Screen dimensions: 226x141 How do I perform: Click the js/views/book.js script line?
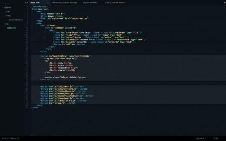pyautogui.click(x=62, y=98)
